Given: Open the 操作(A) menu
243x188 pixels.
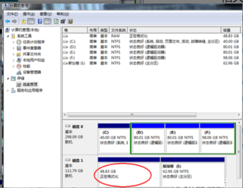Looking at the screenshot, I should coord(29,14).
